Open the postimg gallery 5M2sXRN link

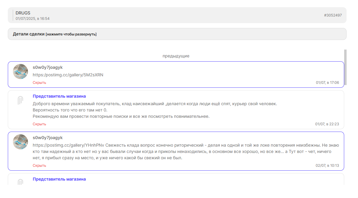(68, 75)
